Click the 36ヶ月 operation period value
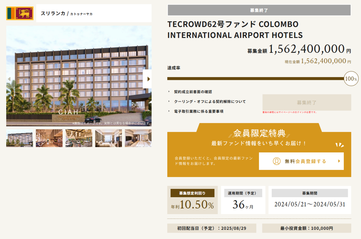 [x=243, y=205]
